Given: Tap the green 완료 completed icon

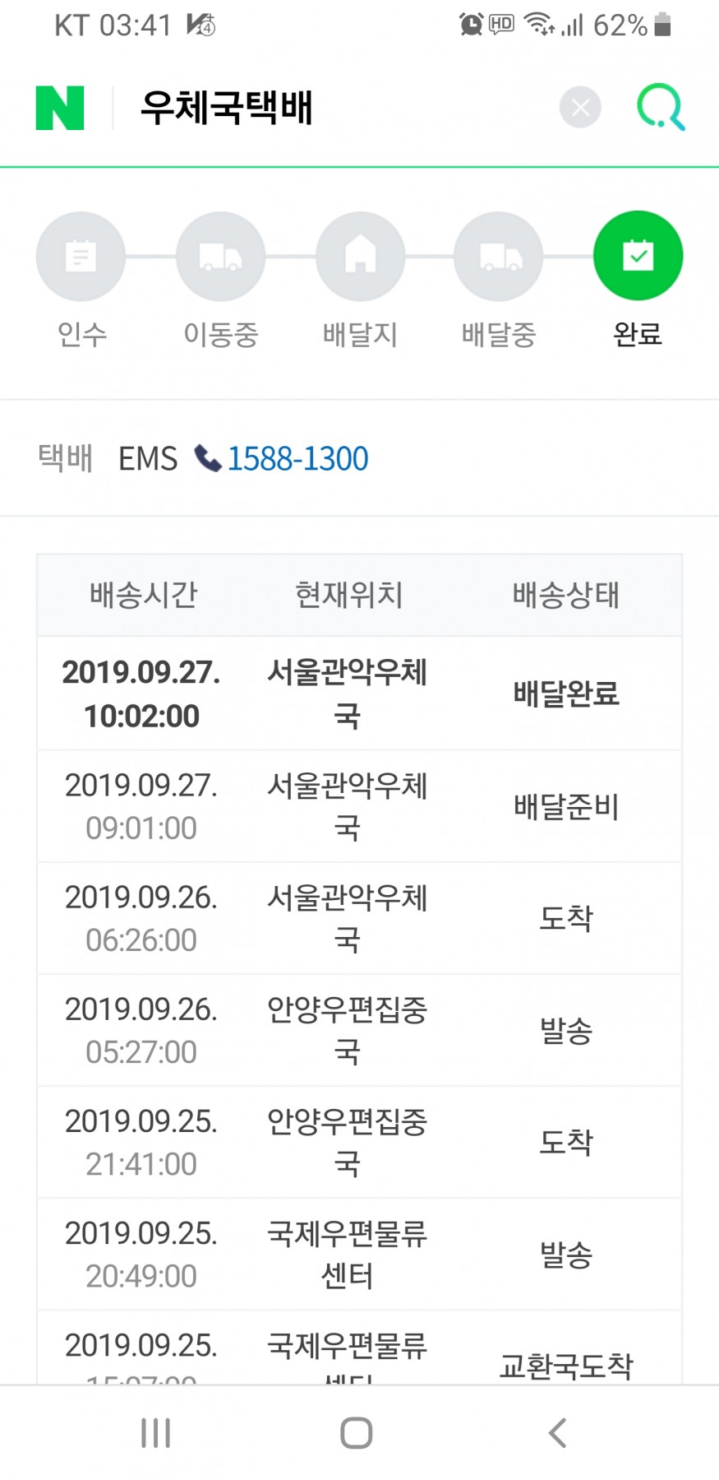Looking at the screenshot, I should (638, 257).
